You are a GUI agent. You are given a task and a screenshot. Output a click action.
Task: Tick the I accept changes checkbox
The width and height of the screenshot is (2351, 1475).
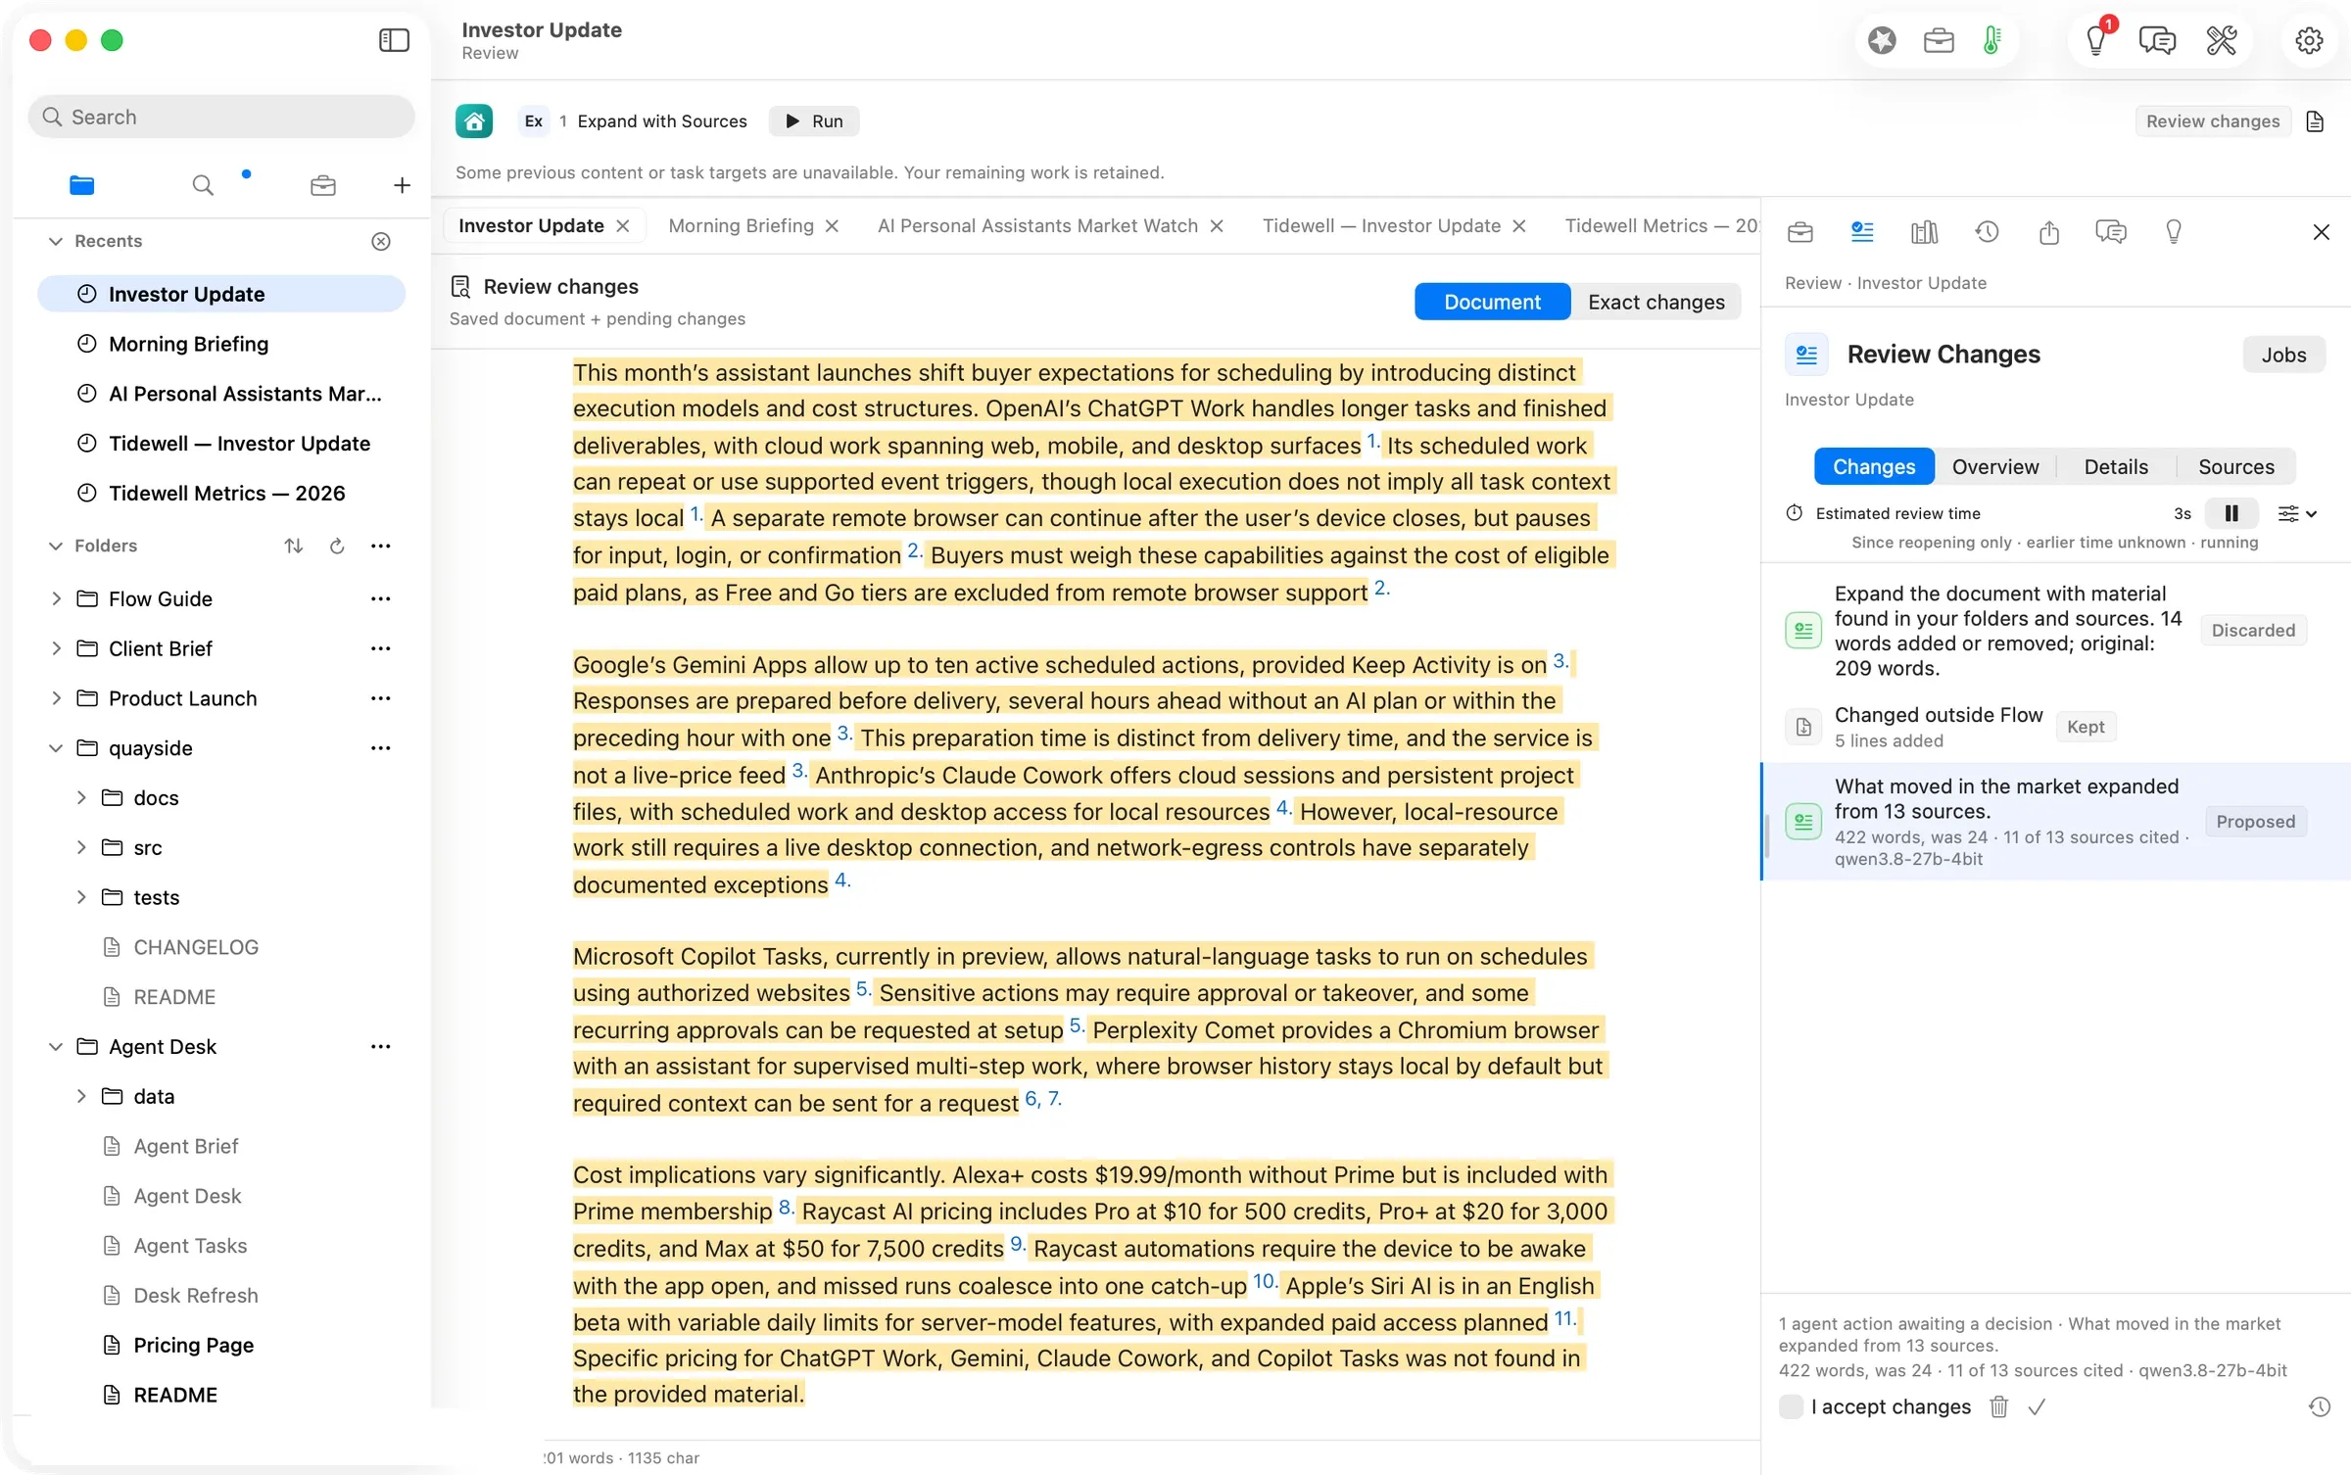click(1791, 1406)
